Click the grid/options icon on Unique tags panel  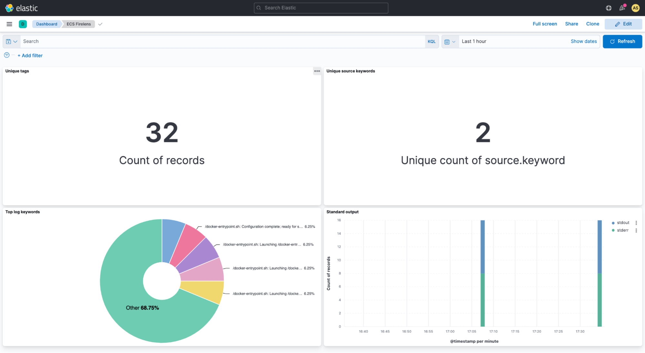click(317, 71)
